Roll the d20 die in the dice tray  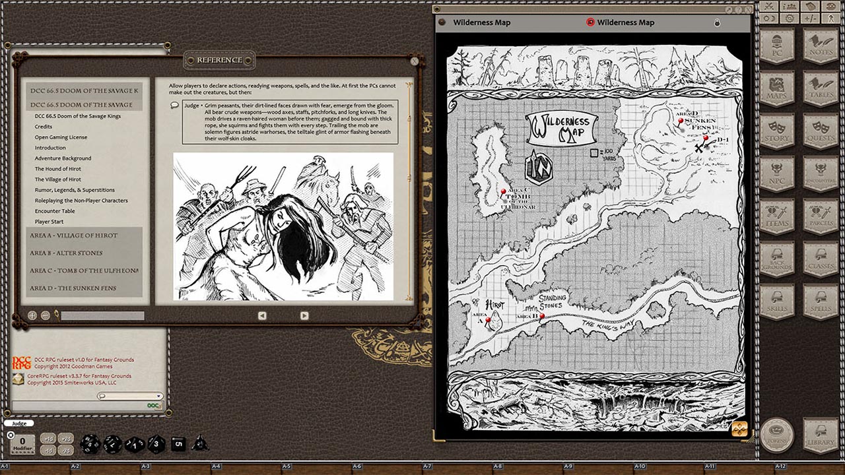click(90, 443)
